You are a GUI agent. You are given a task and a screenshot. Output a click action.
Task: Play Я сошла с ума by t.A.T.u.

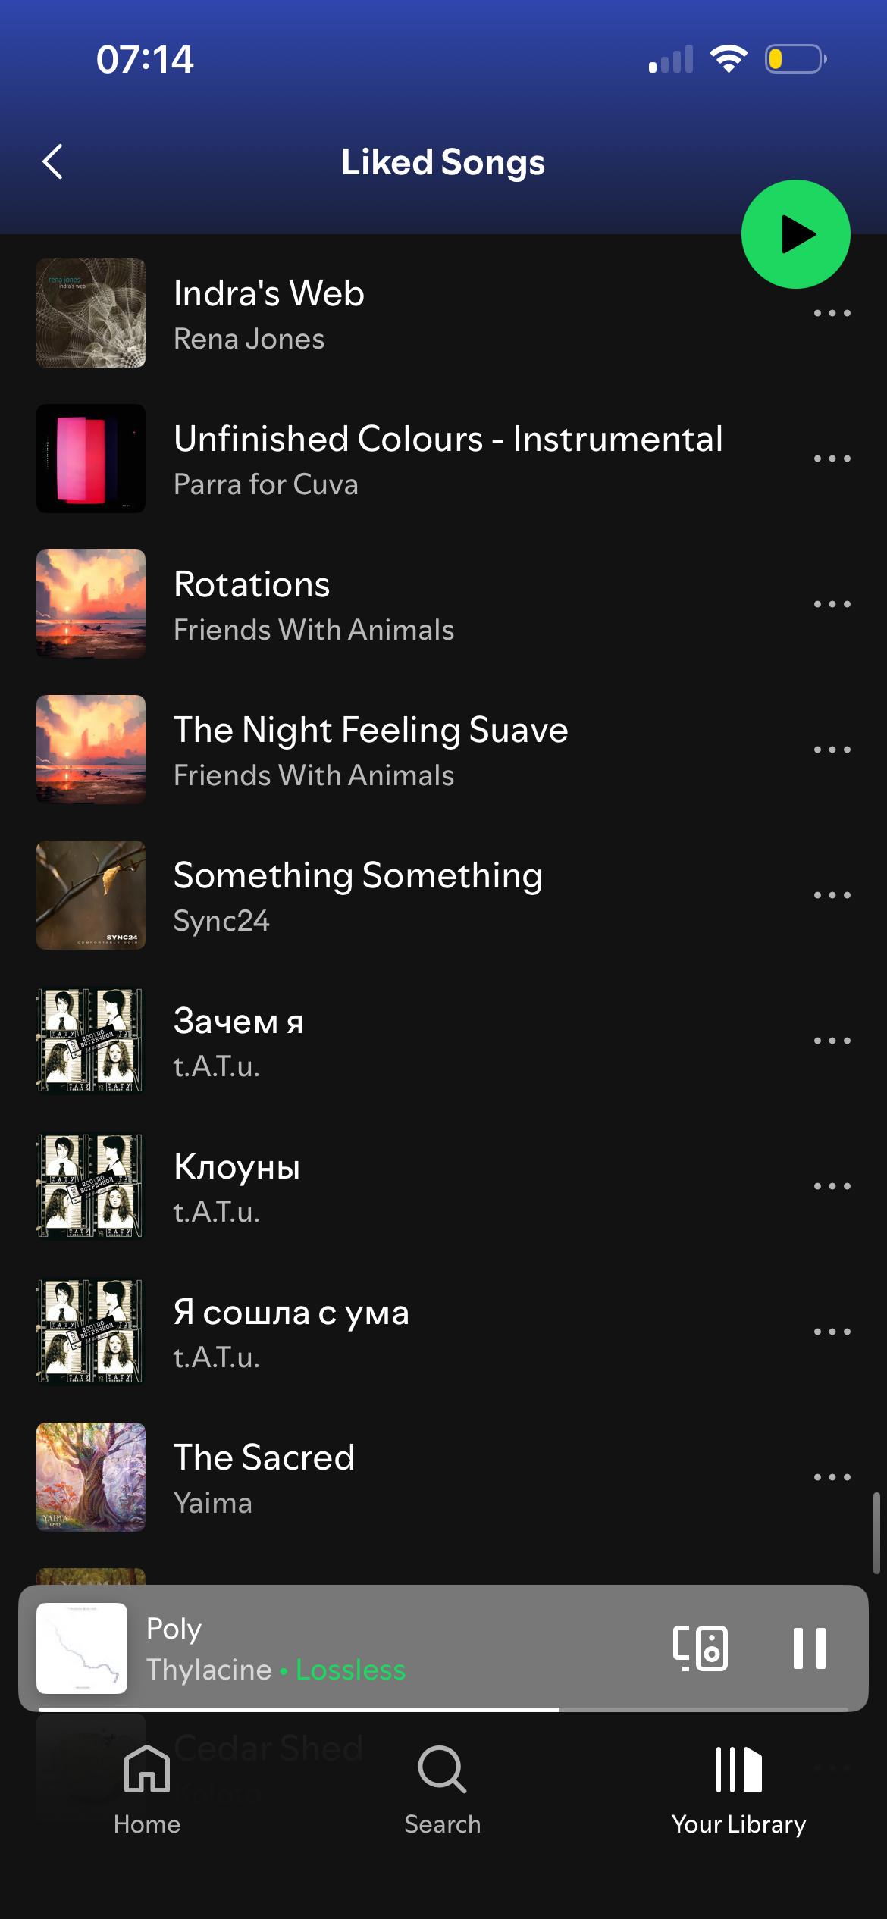425,1332
